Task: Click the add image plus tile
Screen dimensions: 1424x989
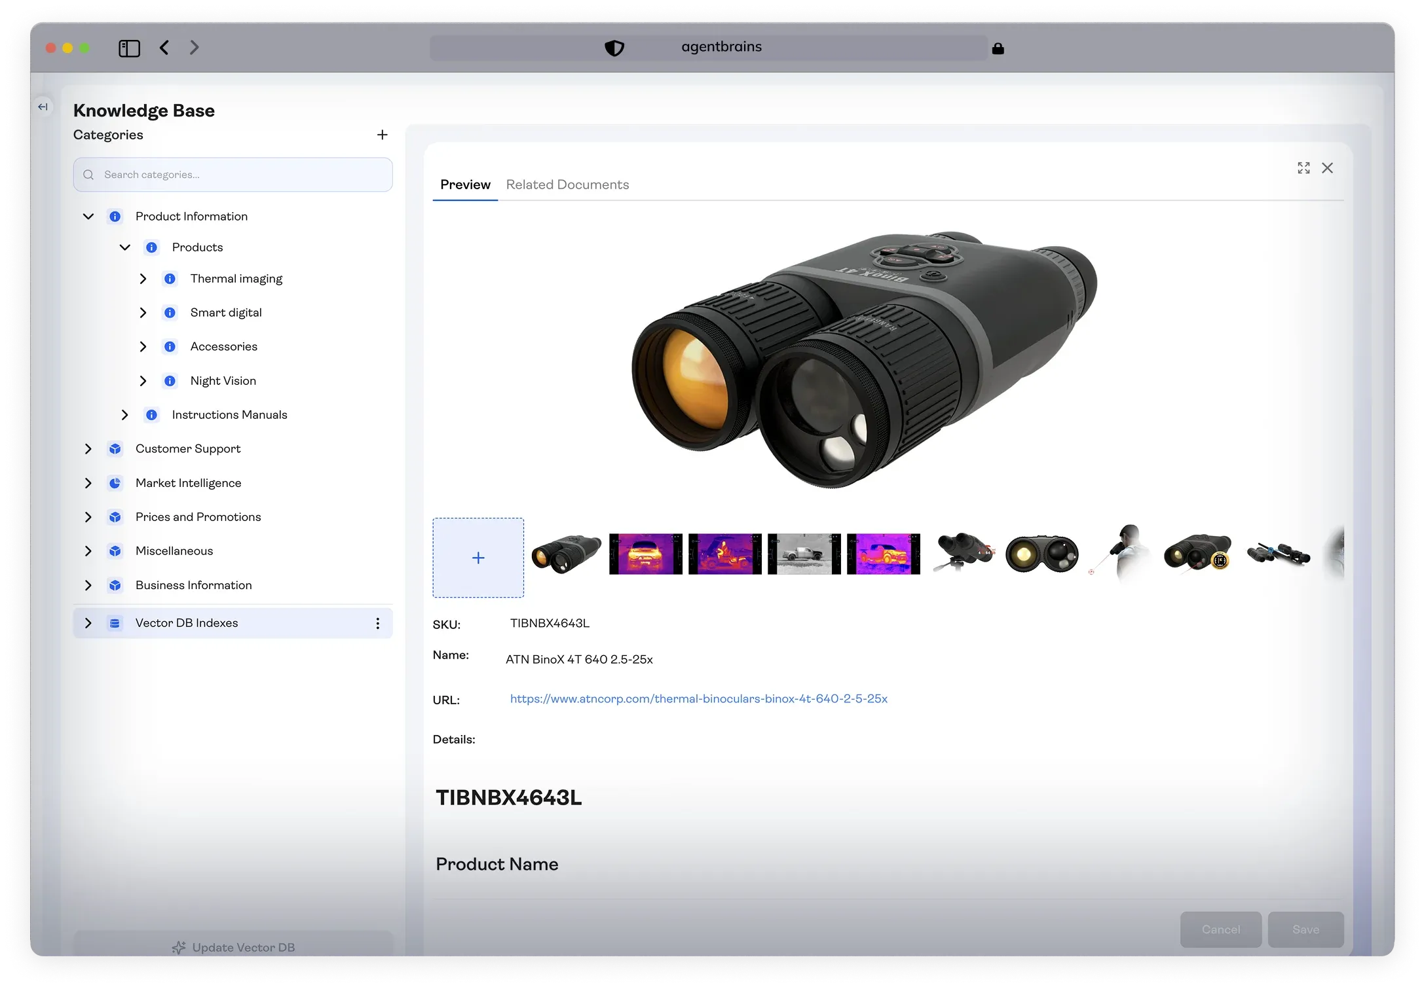Action: click(x=478, y=558)
